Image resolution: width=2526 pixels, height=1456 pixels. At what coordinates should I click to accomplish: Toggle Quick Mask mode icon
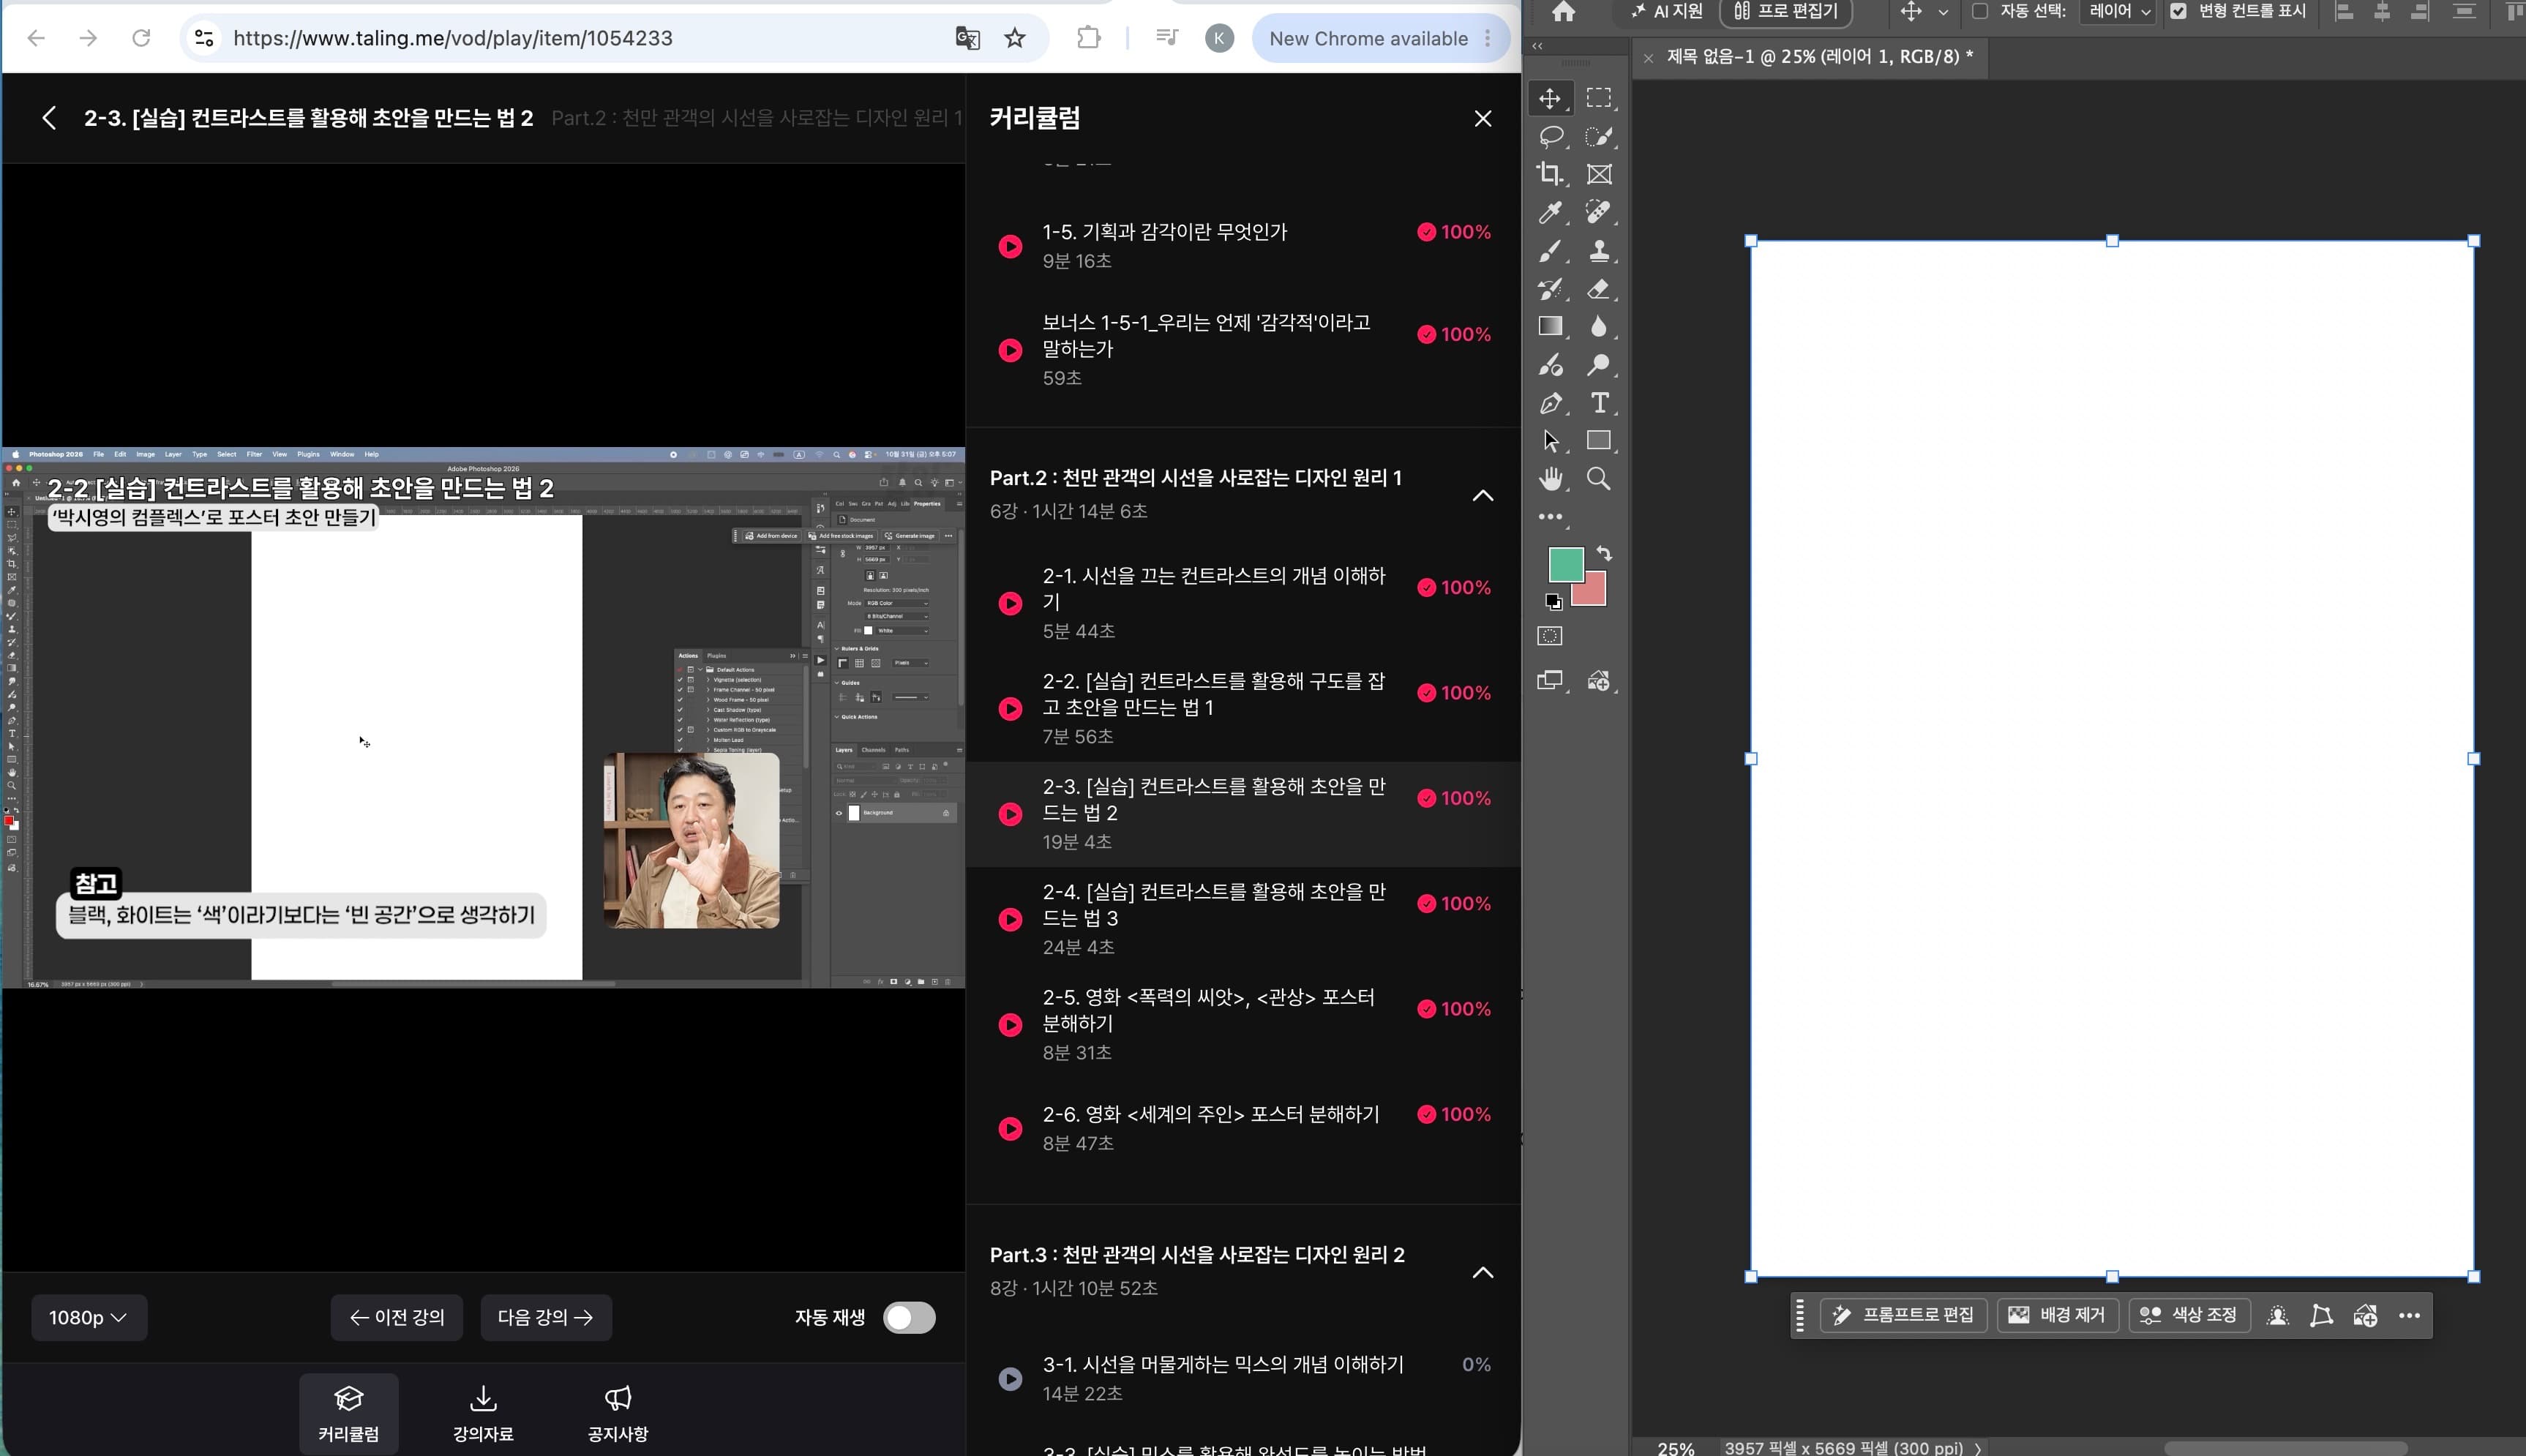[1550, 636]
